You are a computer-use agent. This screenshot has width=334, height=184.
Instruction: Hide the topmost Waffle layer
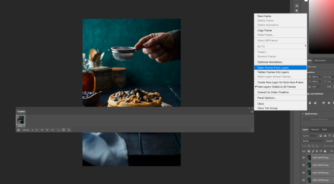pos(304,157)
